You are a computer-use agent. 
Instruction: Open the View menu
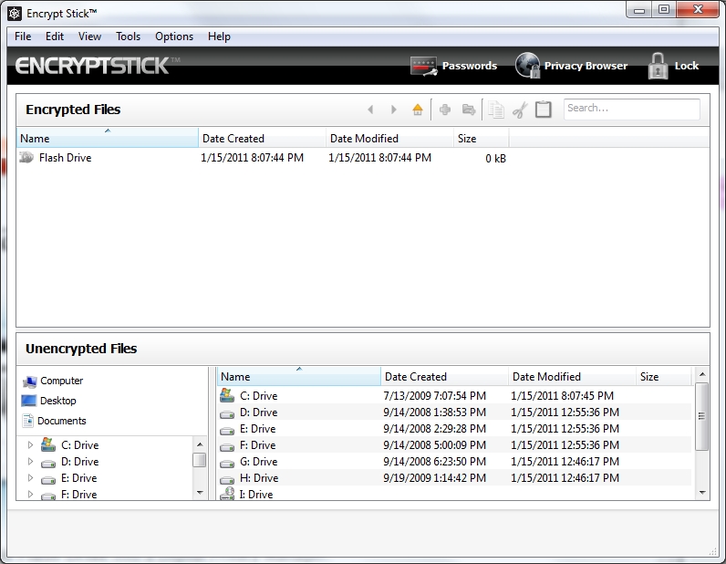89,37
